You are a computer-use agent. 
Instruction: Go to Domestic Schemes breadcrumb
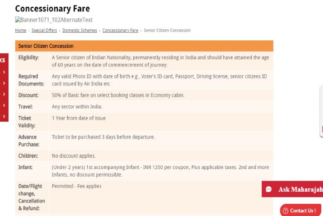tap(80, 31)
